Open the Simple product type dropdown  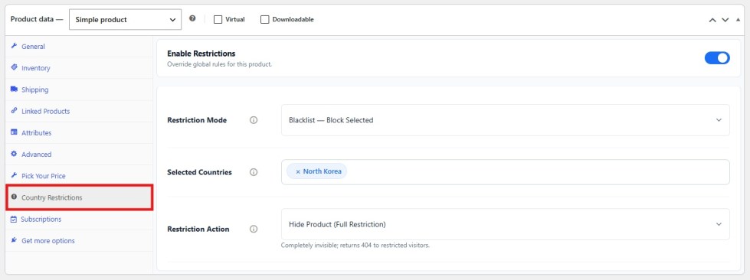tap(126, 20)
